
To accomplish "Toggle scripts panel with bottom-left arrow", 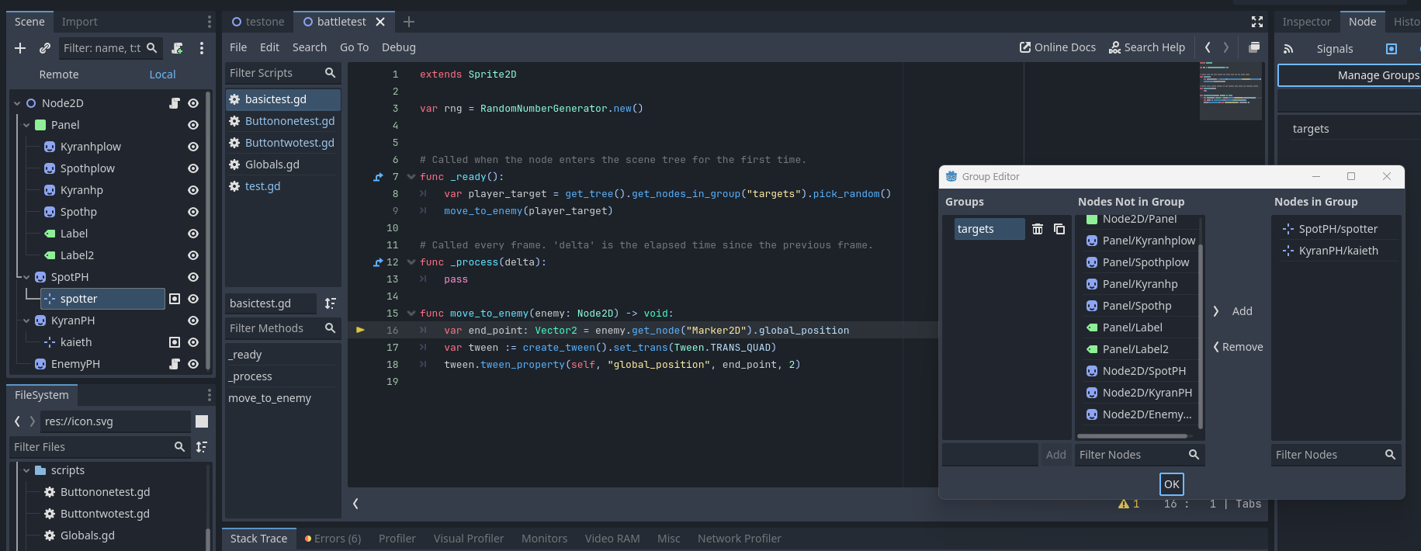I will [355, 504].
